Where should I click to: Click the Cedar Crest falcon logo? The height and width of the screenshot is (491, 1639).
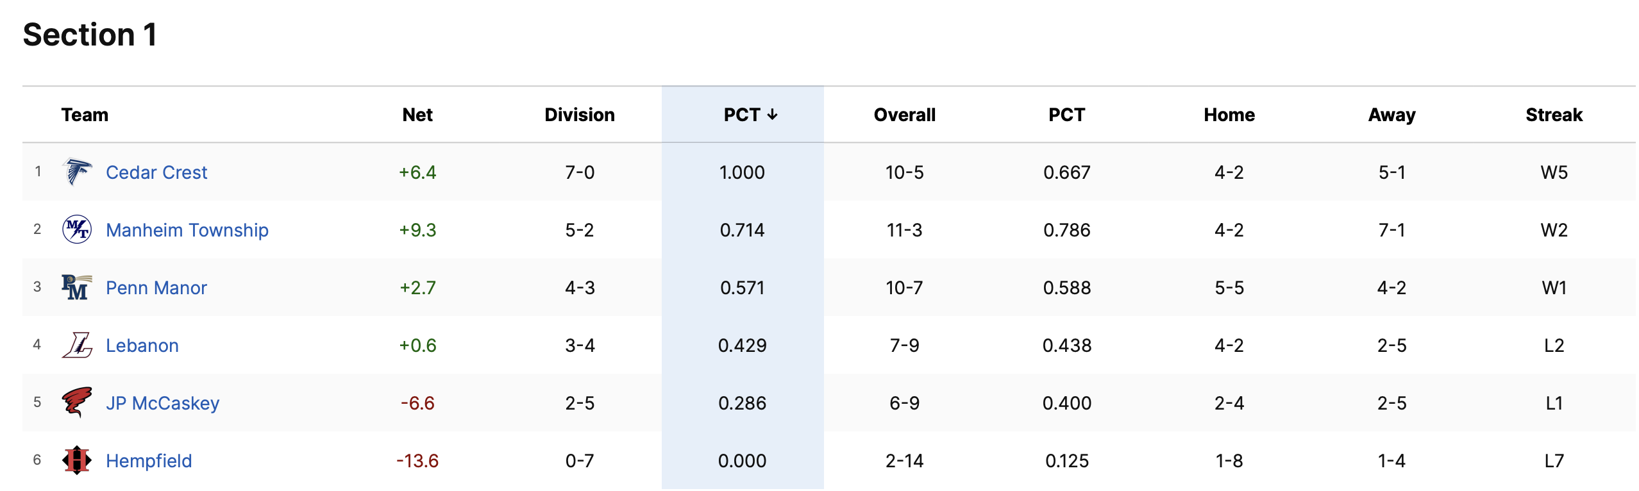pyautogui.click(x=77, y=172)
